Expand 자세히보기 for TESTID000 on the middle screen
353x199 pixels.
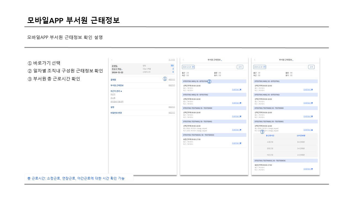pos(237,116)
